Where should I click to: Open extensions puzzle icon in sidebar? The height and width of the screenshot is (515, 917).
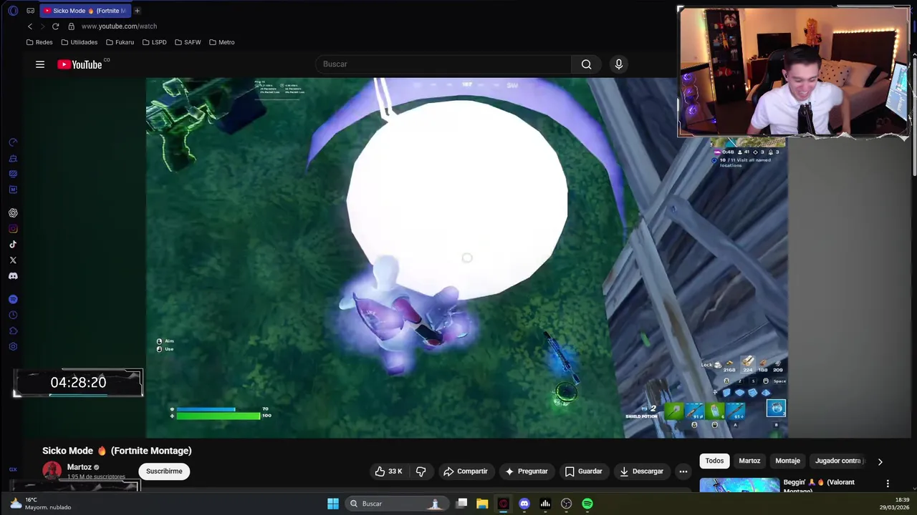click(x=13, y=331)
